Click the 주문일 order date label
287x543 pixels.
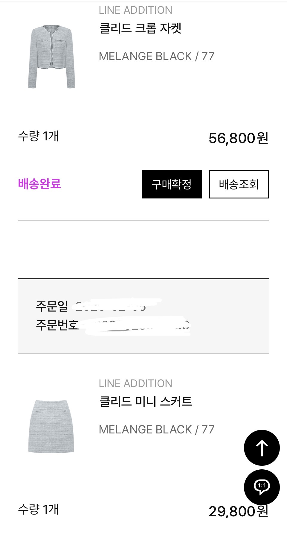coord(52,306)
